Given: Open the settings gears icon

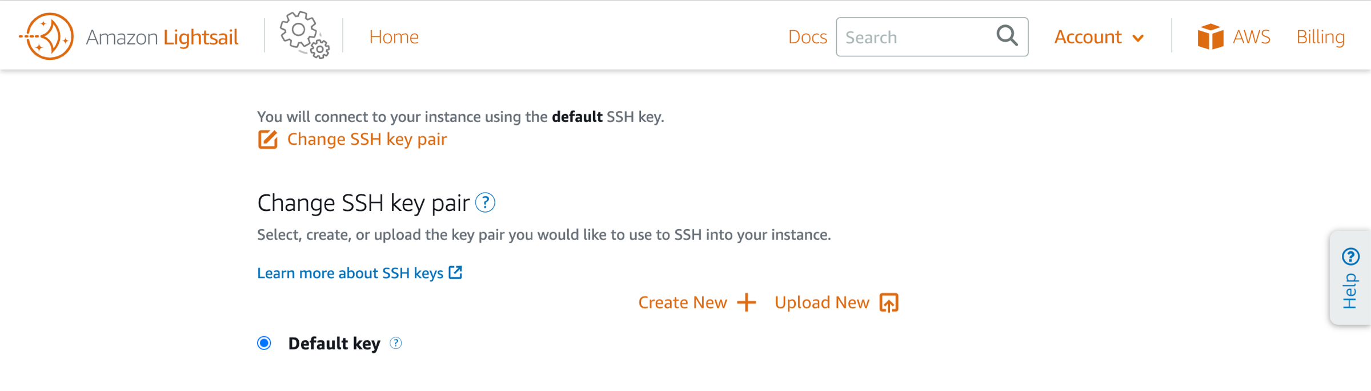Looking at the screenshot, I should (304, 35).
